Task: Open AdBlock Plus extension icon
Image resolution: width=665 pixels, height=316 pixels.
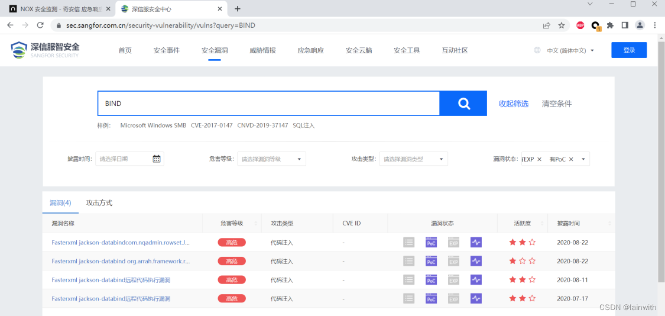Action: pos(580,25)
